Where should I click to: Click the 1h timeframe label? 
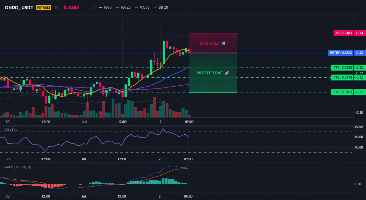[56, 7]
